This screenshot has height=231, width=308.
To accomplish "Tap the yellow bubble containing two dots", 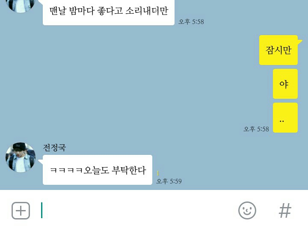I will click(285, 118).
